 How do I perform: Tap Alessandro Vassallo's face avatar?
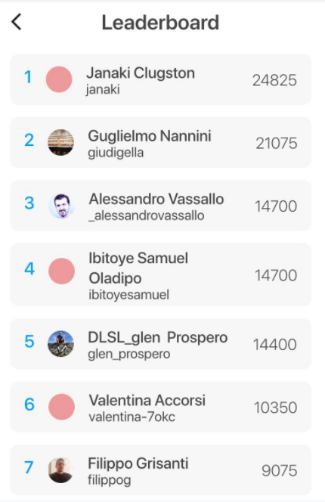click(61, 206)
